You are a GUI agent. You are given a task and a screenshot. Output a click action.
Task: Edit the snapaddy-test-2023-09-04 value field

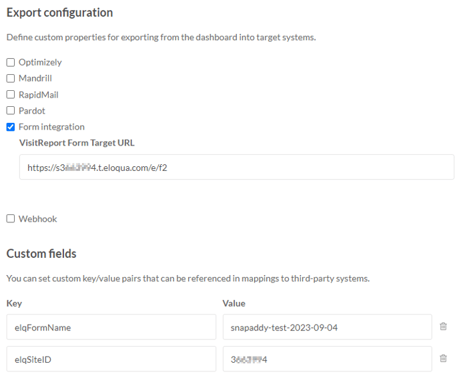328,327
